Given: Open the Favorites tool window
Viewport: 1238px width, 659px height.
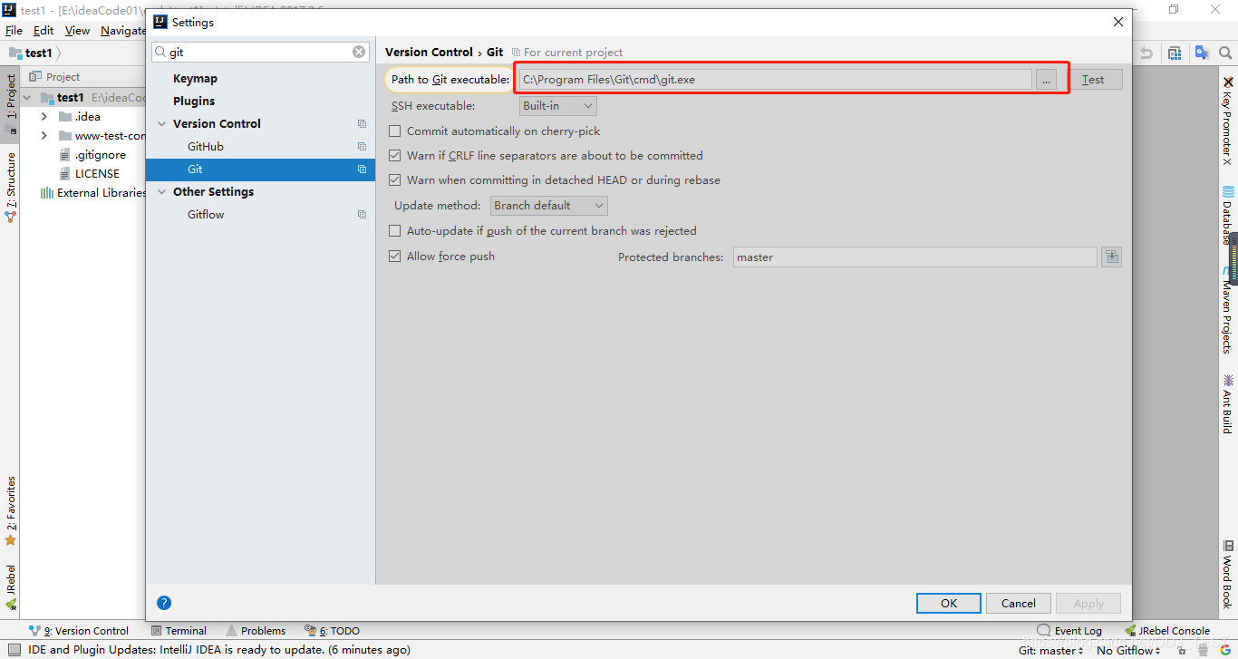Looking at the screenshot, I should coord(10,510).
